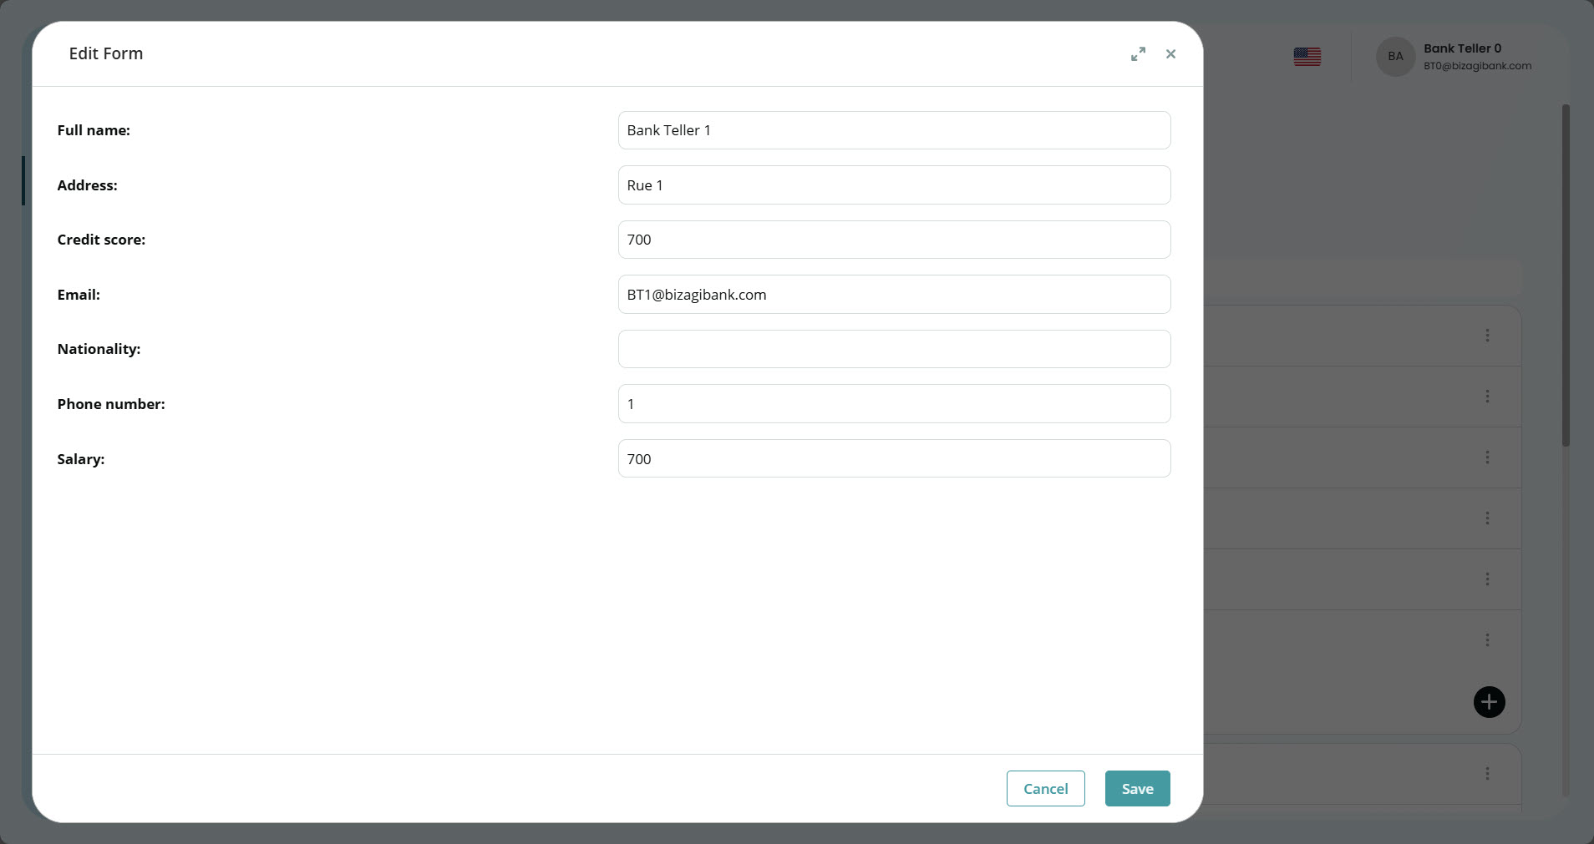Expand the Edit Form dialog to fullscreen
Image resolution: width=1594 pixels, height=844 pixels.
tap(1137, 53)
